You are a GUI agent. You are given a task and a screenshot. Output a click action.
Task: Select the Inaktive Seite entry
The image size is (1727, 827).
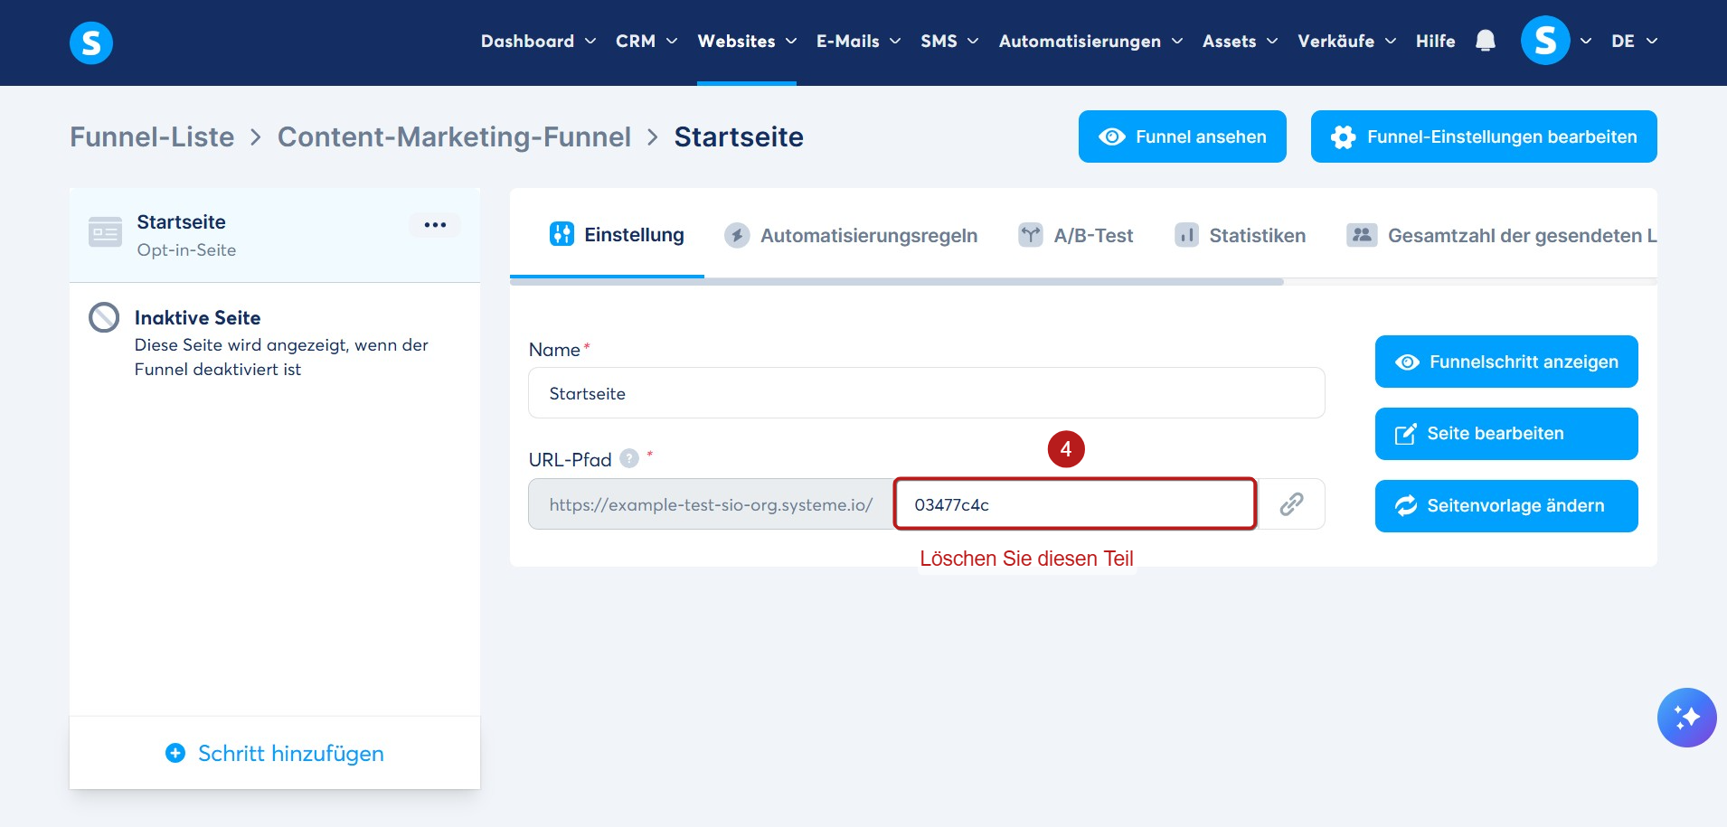[x=275, y=343]
